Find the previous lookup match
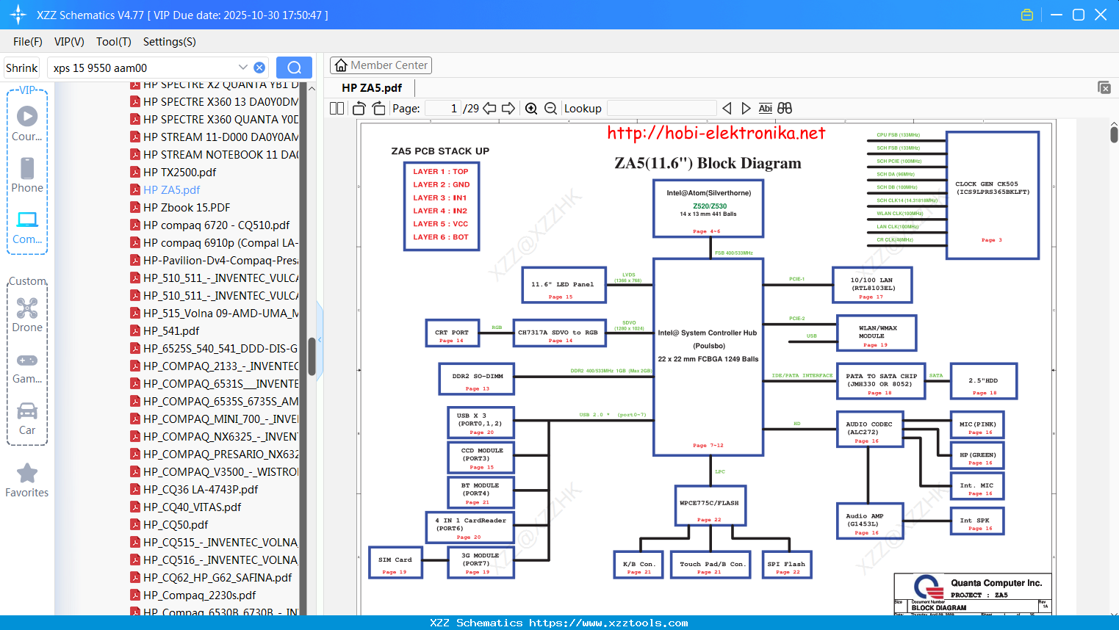This screenshot has width=1119, height=630. pos(727,109)
